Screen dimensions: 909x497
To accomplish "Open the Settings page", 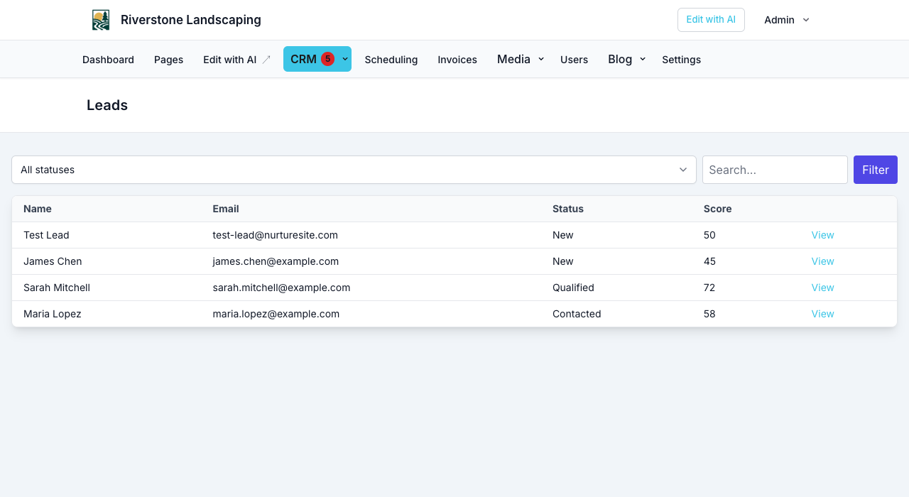I will (681, 60).
